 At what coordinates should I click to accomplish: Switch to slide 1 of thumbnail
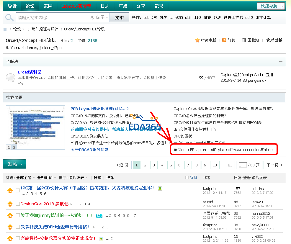(9, 147)
